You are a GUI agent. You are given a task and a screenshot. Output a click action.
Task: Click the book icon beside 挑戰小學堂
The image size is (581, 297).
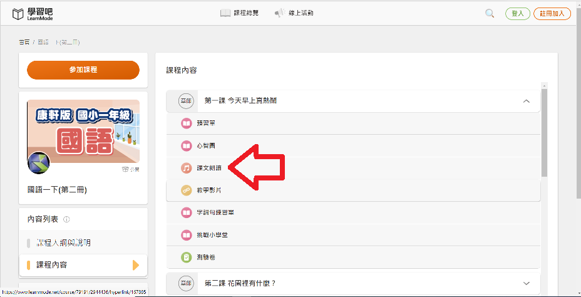pyautogui.click(x=186, y=235)
